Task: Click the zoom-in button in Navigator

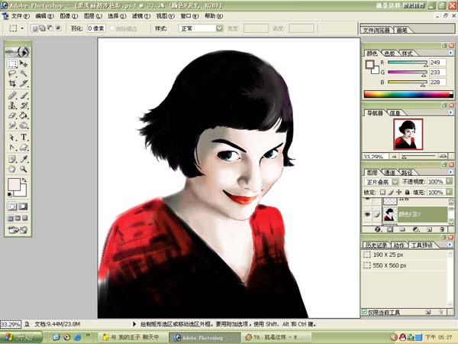Action: 443,156
